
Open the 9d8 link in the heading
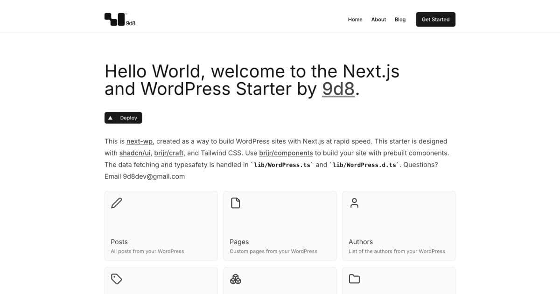point(337,88)
